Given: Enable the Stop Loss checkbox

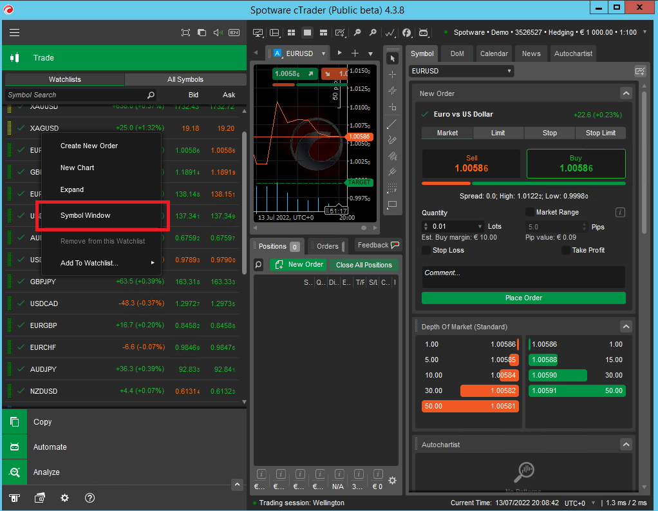Looking at the screenshot, I should (x=427, y=250).
